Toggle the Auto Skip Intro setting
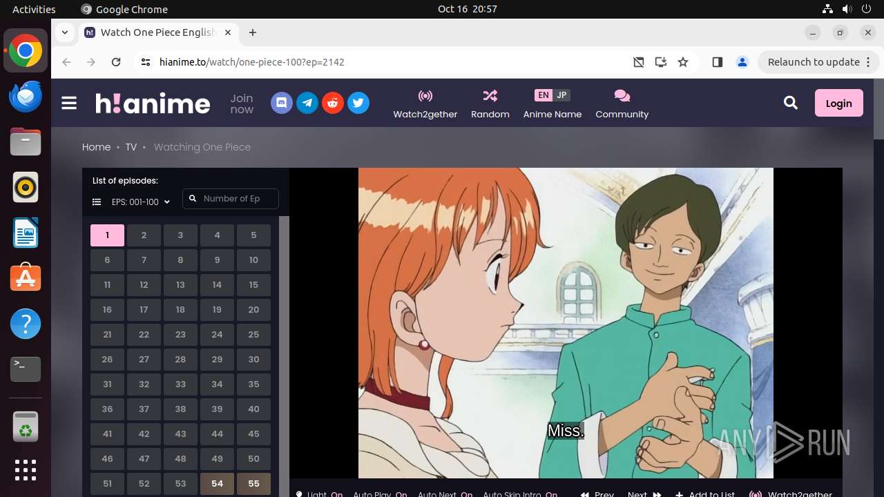The image size is (884, 497). pyautogui.click(x=520, y=494)
